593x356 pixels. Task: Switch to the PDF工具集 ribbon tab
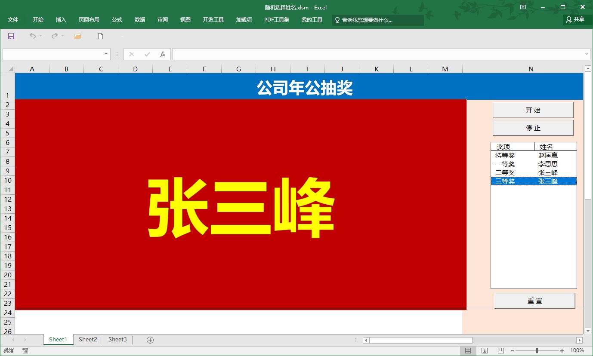[277, 20]
